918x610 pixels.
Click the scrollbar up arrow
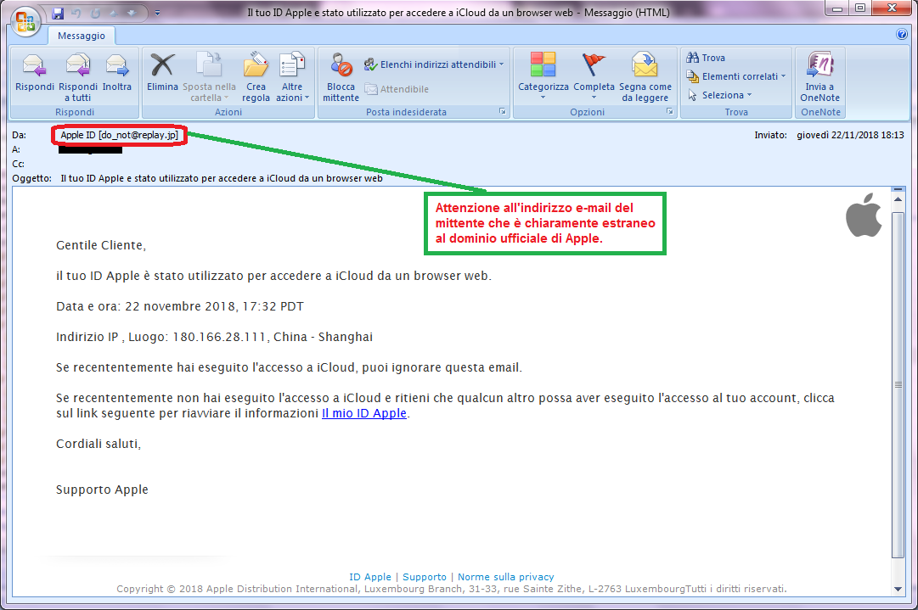pyautogui.click(x=898, y=199)
